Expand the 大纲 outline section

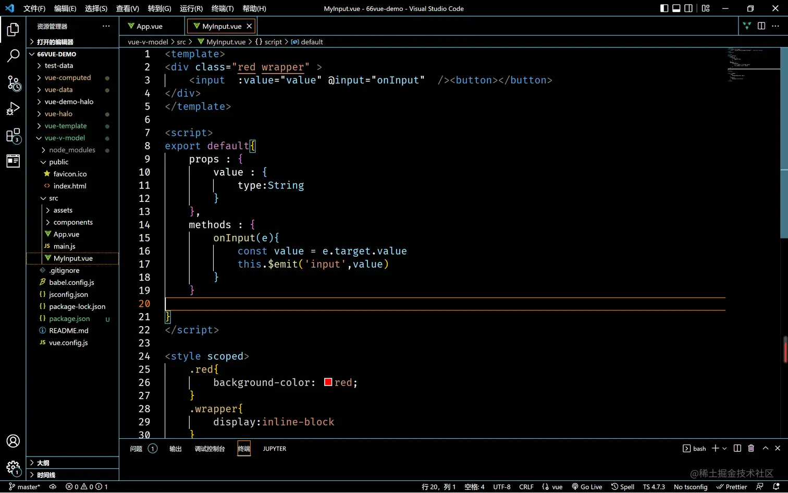coord(73,463)
